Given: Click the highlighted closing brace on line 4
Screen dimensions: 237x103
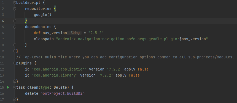Looking at the screenshot, I should pyautogui.click(x=26, y=21).
